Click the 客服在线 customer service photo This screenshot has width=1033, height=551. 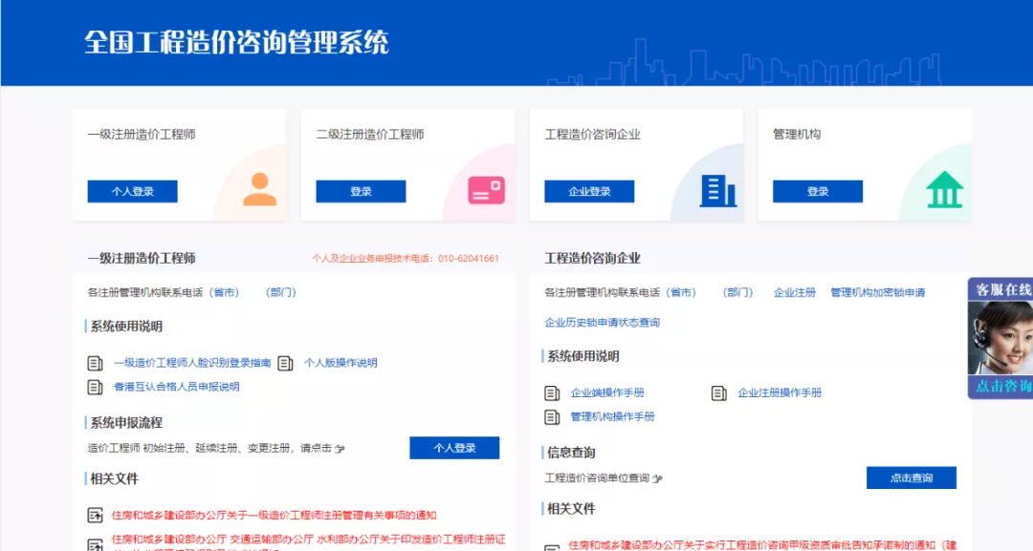[x=1000, y=338]
